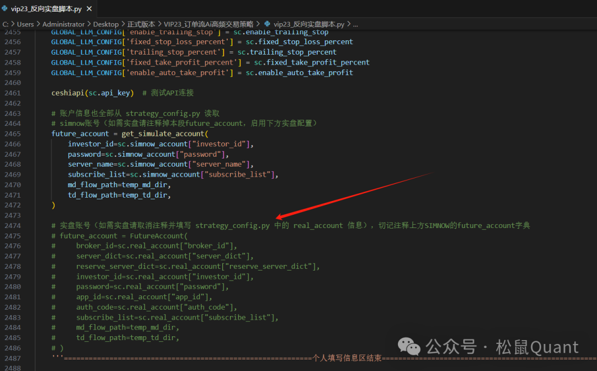This screenshot has height=371, width=597.
Task: Place cursor on get_simulate_account function call
Action: (161, 134)
